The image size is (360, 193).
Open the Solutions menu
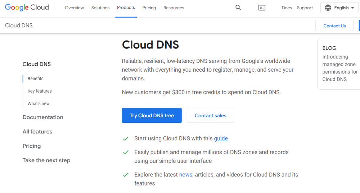point(100,8)
